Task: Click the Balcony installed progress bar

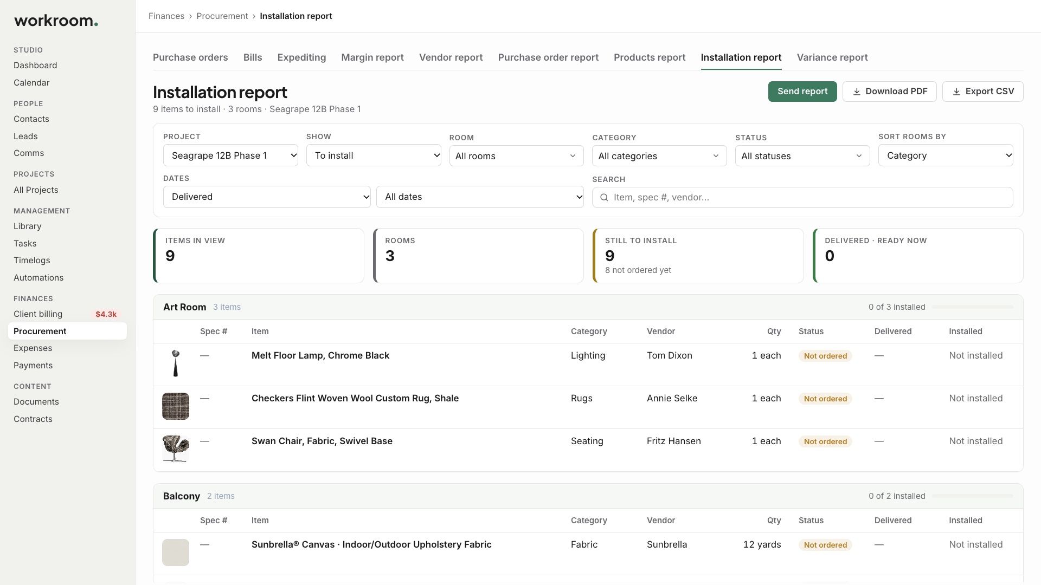Action: coord(973,496)
